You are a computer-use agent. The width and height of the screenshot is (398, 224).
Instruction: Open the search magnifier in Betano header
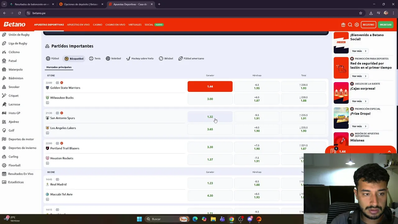point(350,25)
